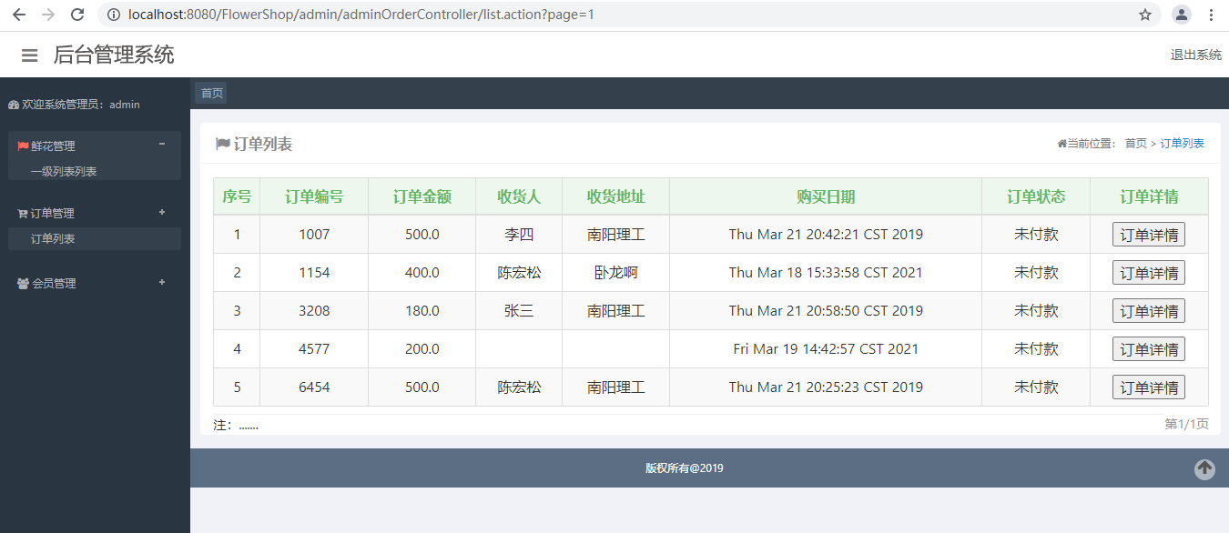Click the 订单编号 column header
Viewport: 1229px width, 533px height.
[314, 196]
